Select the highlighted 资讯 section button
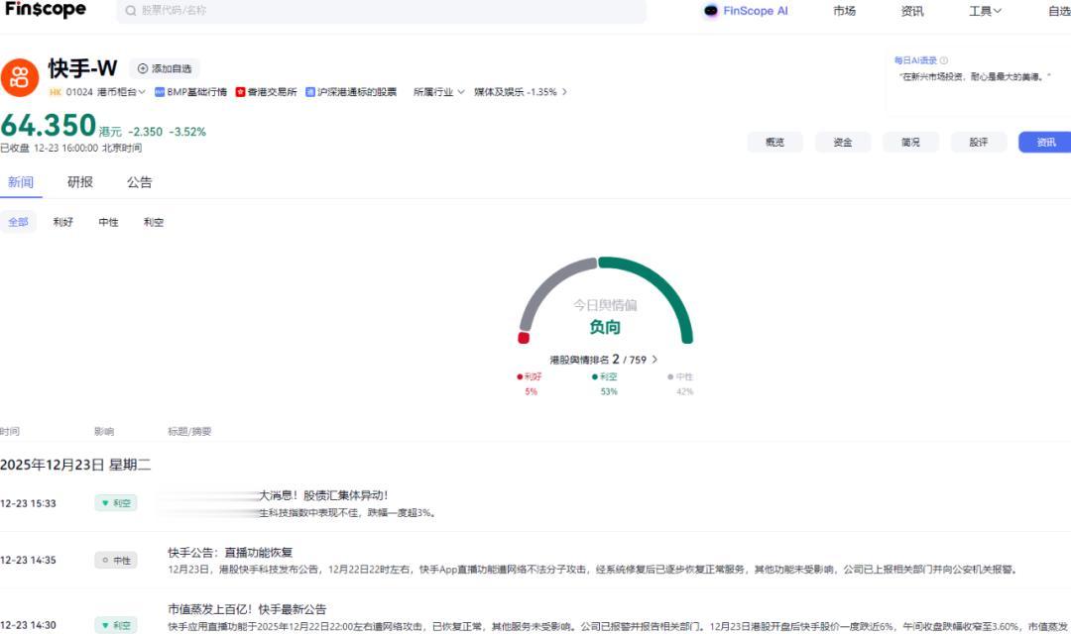 1046,142
